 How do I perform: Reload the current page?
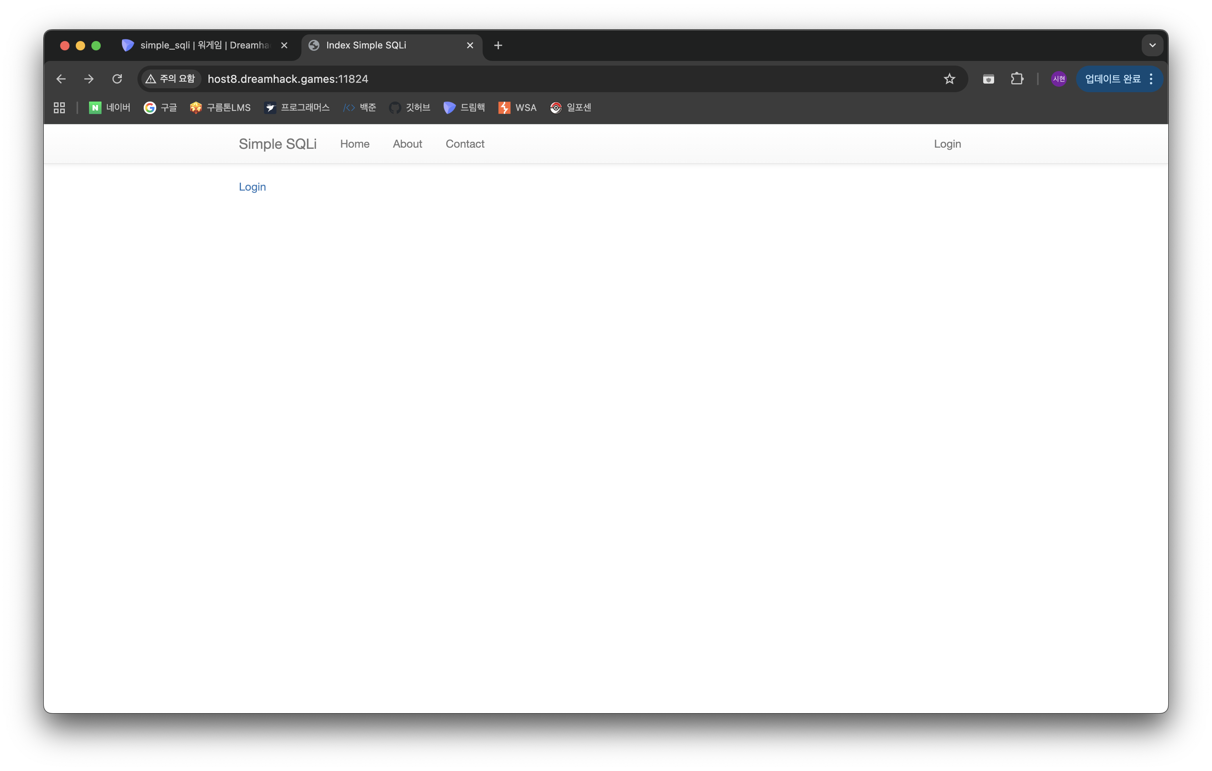click(117, 79)
